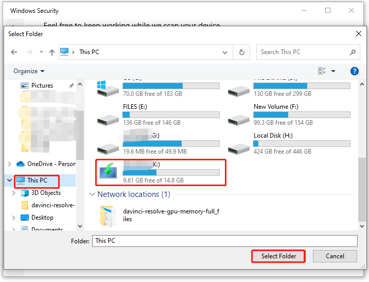Image resolution: width=369 pixels, height=282 pixels.
Task: Click the Select Folder button
Action: 278,256
